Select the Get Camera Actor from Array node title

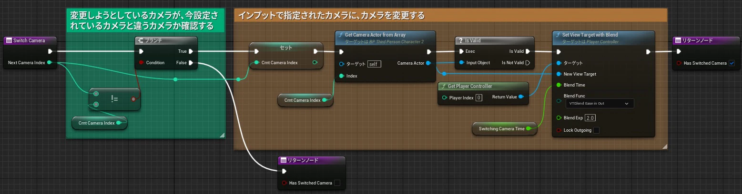coord(375,35)
